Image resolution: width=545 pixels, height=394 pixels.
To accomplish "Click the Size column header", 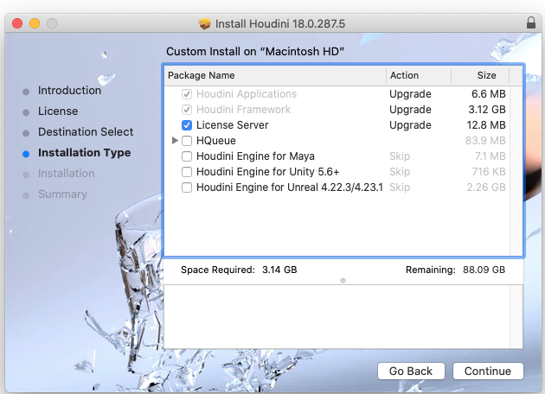I will point(486,75).
